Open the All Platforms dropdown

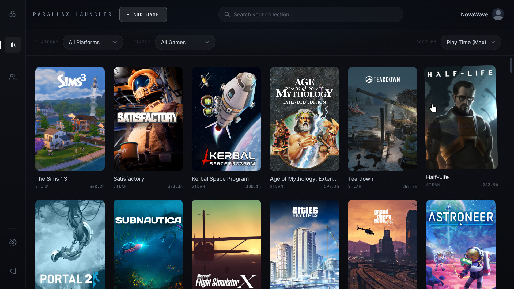click(x=93, y=42)
